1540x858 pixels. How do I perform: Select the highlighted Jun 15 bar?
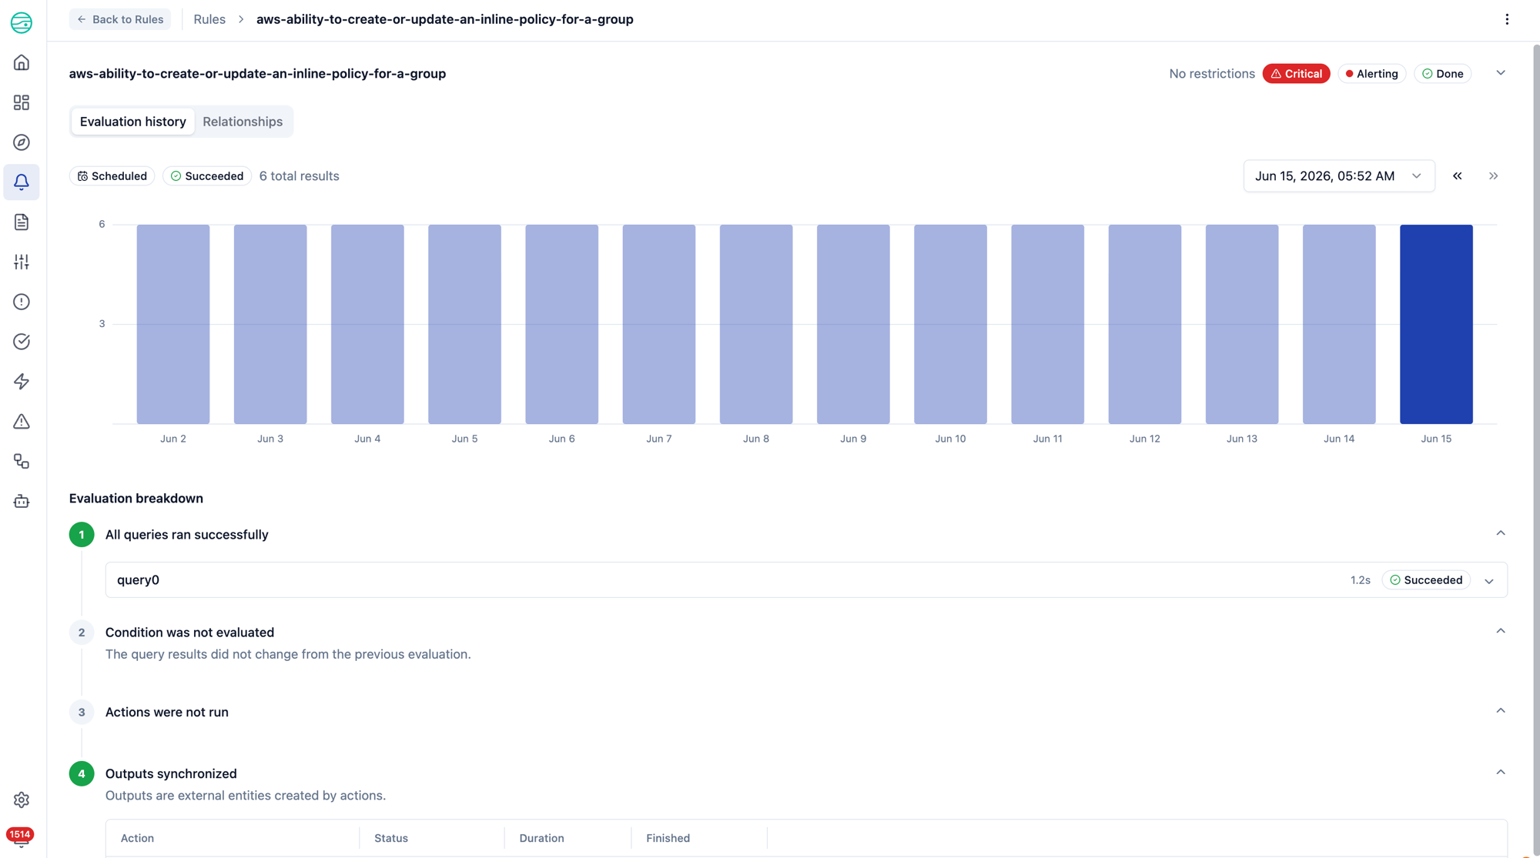[x=1436, y=324]
